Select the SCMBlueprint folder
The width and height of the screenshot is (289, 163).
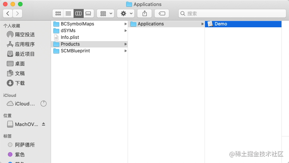pyautogui.click(x=89, y=51)
